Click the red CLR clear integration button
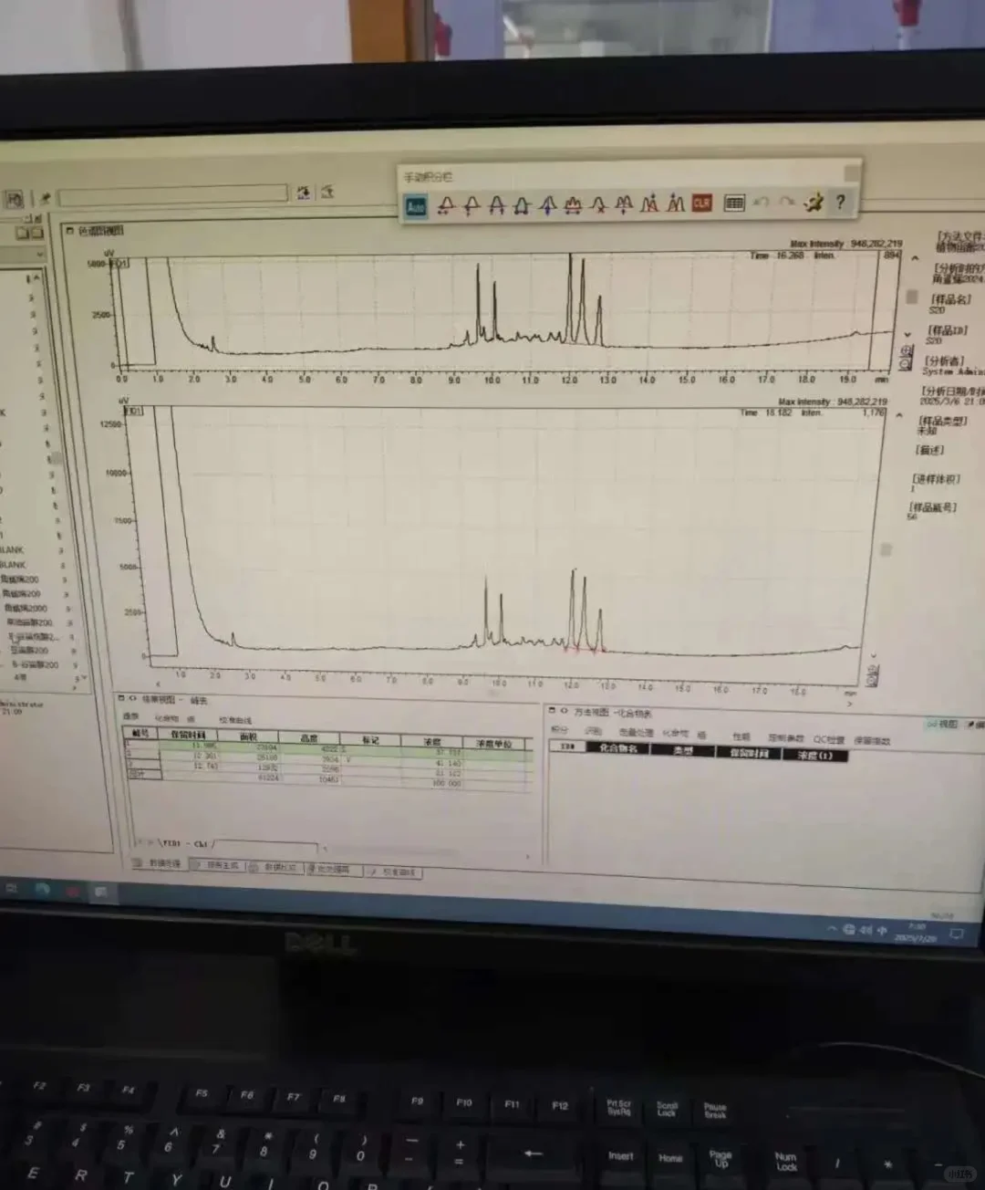This screenshot has height=1190, width=985. tap(701, 203)
